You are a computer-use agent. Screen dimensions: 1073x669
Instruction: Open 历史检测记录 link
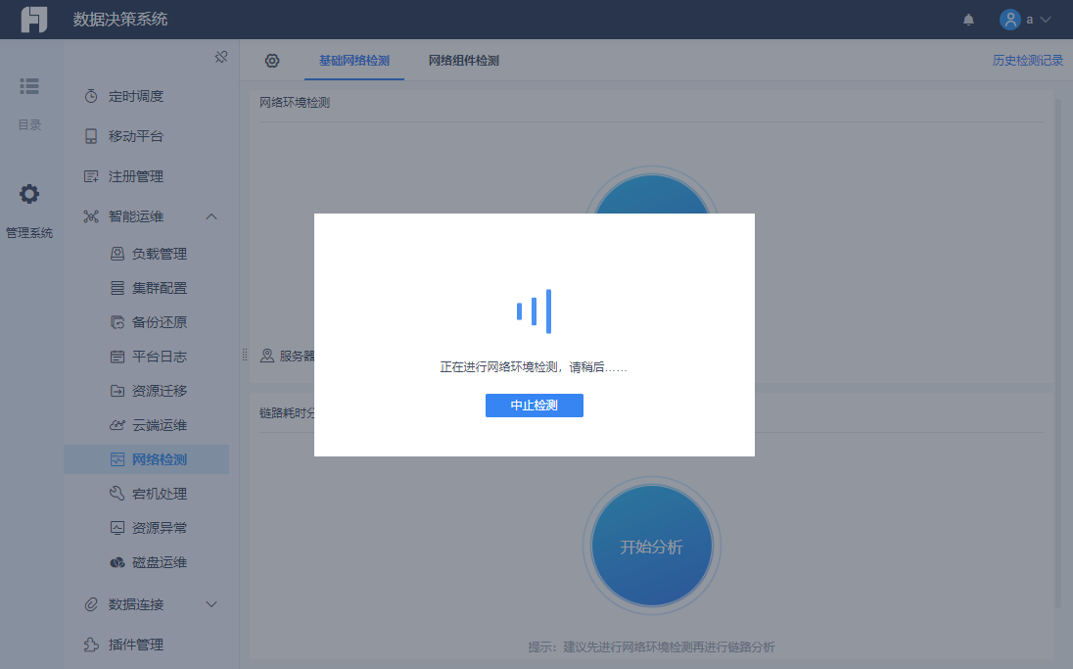point(1028,61)
